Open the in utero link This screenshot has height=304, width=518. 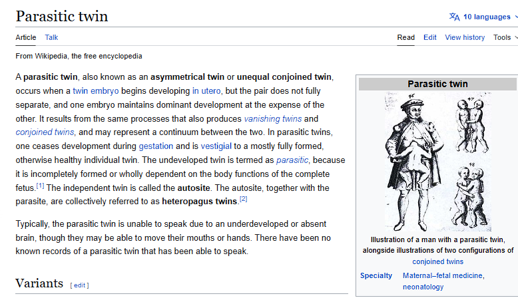[206, 90]
